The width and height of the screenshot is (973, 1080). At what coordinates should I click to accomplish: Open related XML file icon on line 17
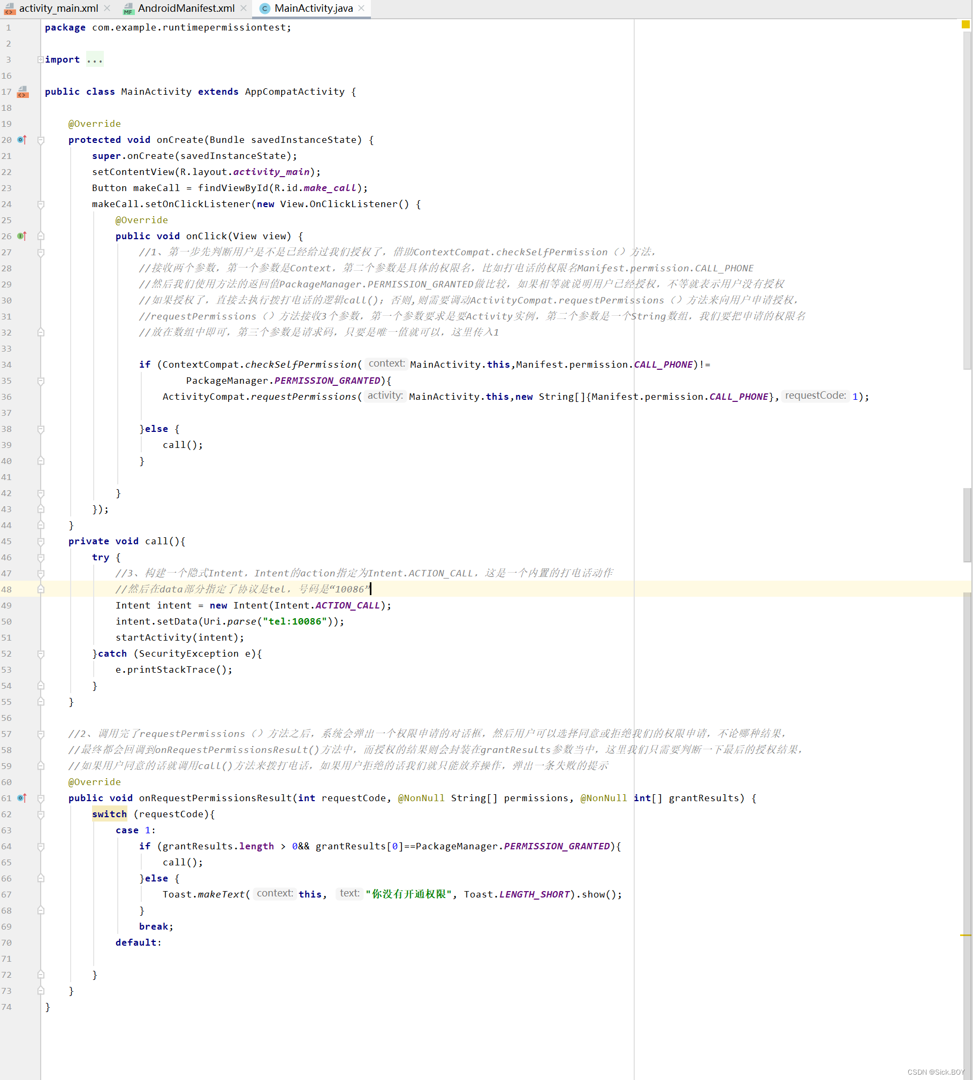click(x=22, y=92)
